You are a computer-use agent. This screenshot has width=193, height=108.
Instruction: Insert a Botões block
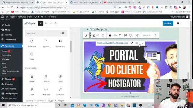[x=32, y=79]
